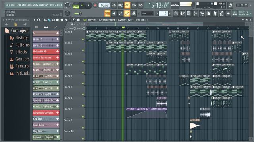Toggle the Playlist snap magnet
Image resolution: width=254 pixels, height=142 pixels.
[38, 20]
